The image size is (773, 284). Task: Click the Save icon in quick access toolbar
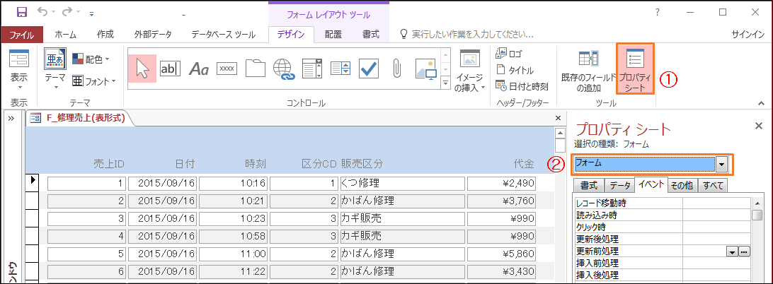[22, 12]
